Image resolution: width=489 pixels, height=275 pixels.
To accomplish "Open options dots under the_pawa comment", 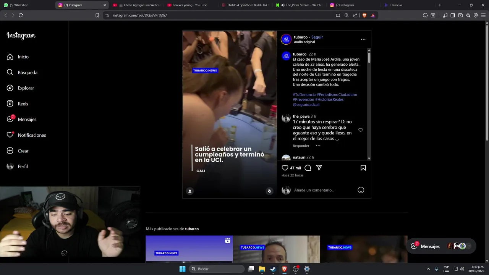I will click(x=318, y=146).
